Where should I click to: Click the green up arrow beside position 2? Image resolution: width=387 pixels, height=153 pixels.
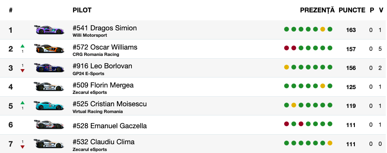point(23,46)
